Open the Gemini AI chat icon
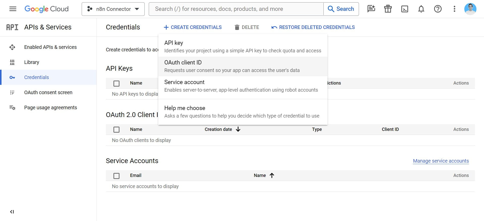Viewport: 484px width, 221px height. click(371, 9)
